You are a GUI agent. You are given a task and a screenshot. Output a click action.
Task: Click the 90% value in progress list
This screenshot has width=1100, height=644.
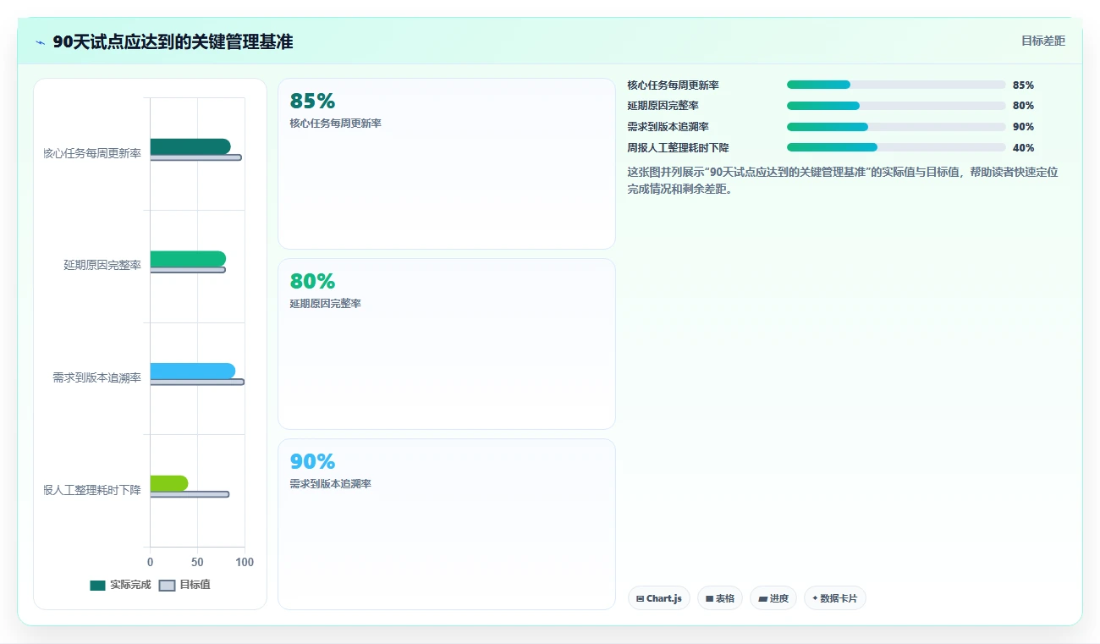pyautogui.click(x=1023, y=127)
